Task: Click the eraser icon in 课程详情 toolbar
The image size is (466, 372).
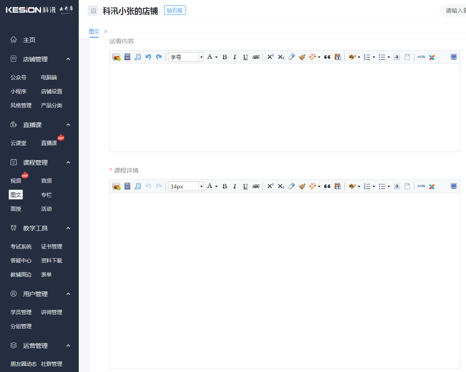Action: [291, 186]
